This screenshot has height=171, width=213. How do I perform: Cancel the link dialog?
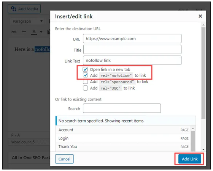[x=64, y=159]
